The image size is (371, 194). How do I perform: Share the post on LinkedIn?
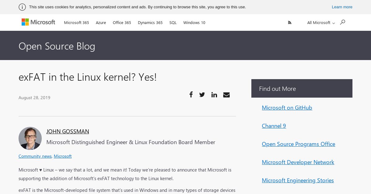214,95
